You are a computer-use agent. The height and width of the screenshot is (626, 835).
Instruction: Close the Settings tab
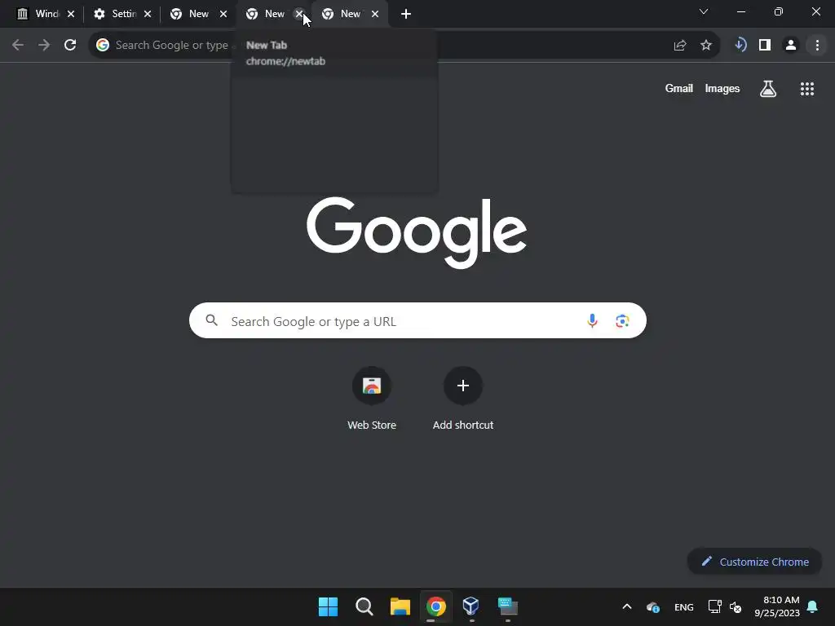click(x=148, y=14)
